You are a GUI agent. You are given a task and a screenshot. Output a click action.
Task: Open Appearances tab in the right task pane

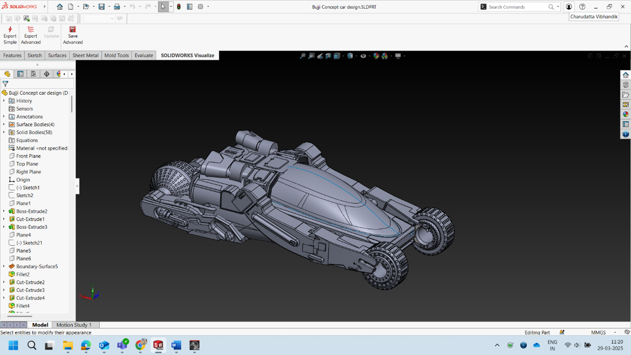626,114
